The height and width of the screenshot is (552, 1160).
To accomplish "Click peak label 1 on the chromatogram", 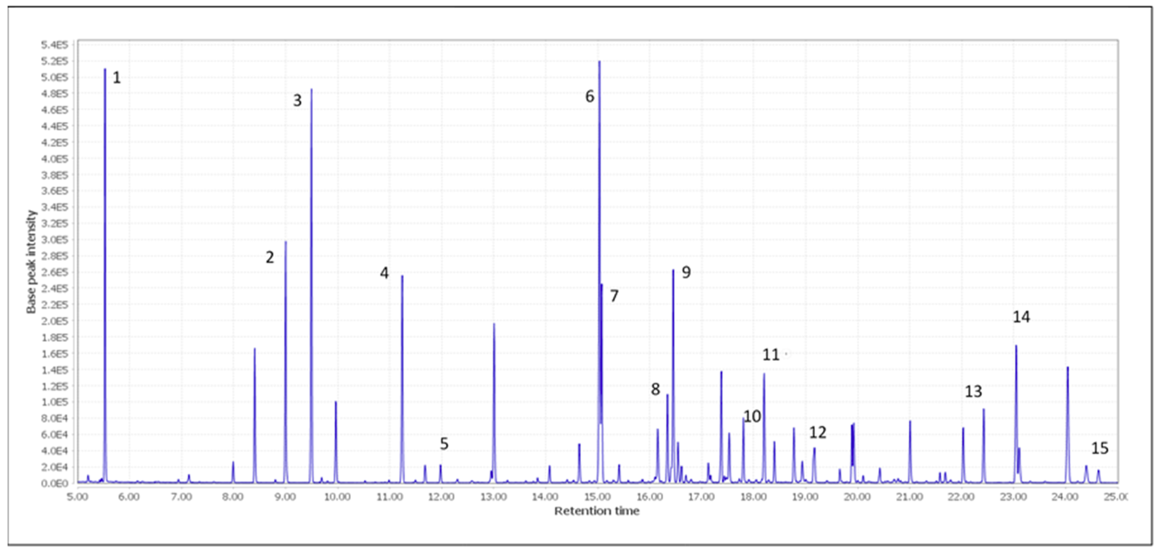I will tap(117, 77).
